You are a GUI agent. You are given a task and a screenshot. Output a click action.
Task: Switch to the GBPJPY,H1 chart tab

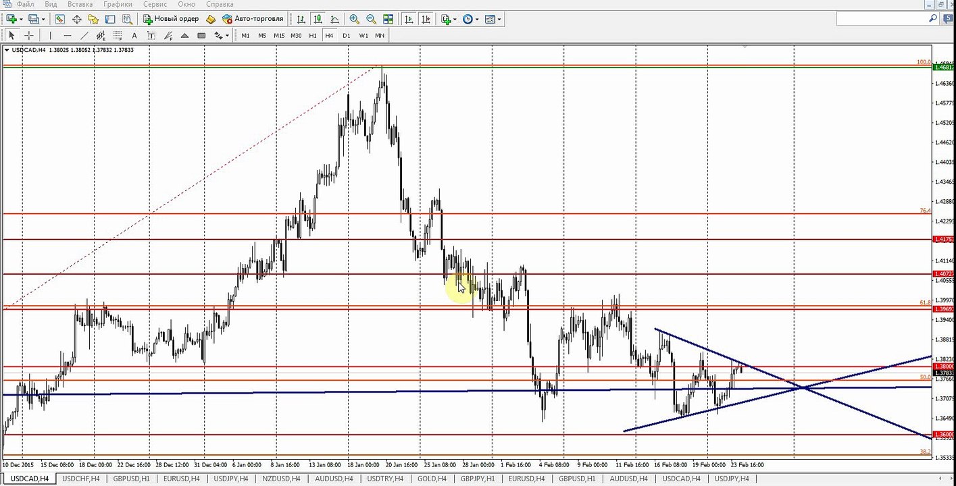point(478,479)
